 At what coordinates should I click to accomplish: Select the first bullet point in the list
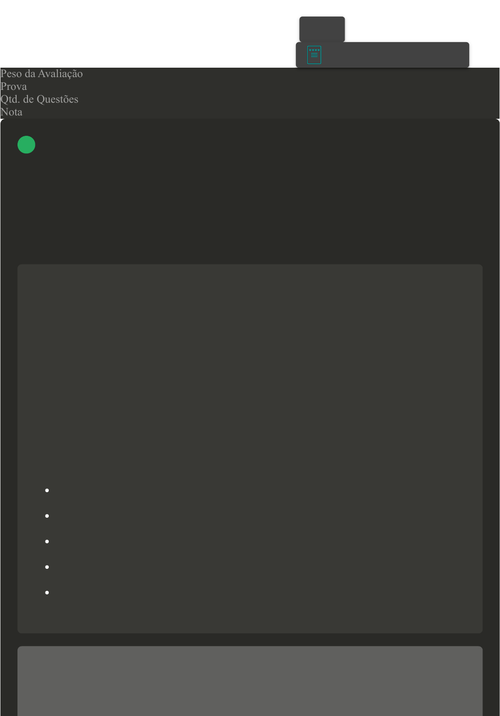tap(47, 490)
